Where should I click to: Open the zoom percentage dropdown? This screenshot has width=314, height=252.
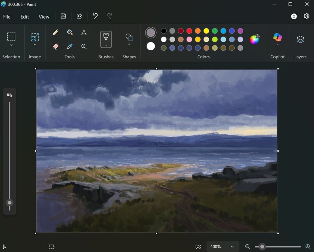pos(232,247)
